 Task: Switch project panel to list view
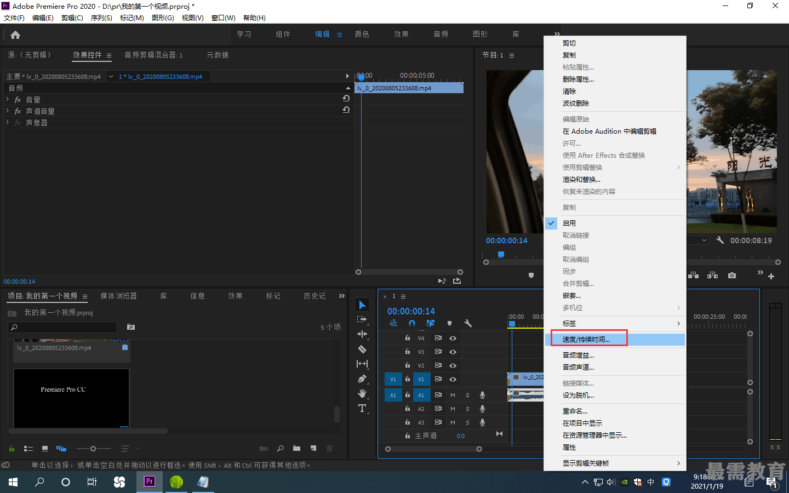(x=28, y=449)
